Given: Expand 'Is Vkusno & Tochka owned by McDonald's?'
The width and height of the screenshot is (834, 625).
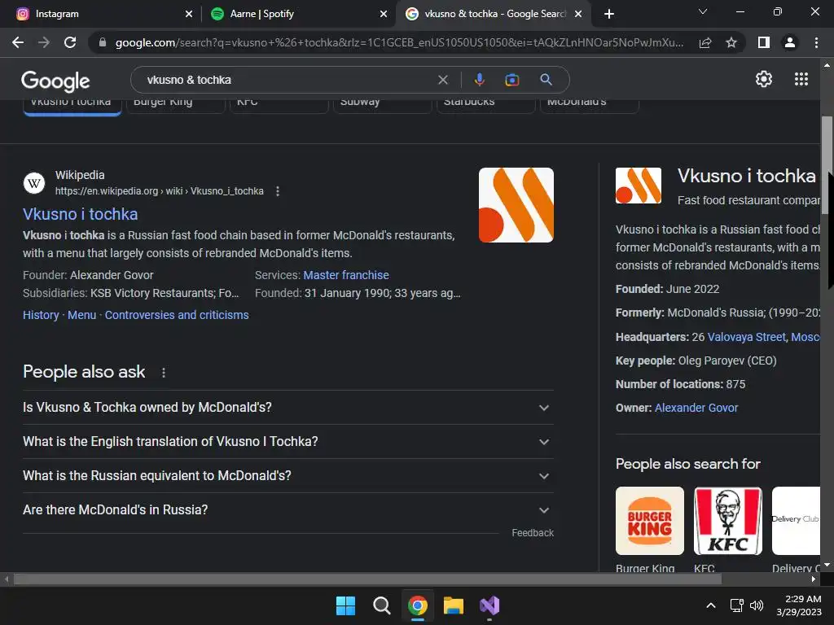Looking at the screenshot, I should [288, 408].
